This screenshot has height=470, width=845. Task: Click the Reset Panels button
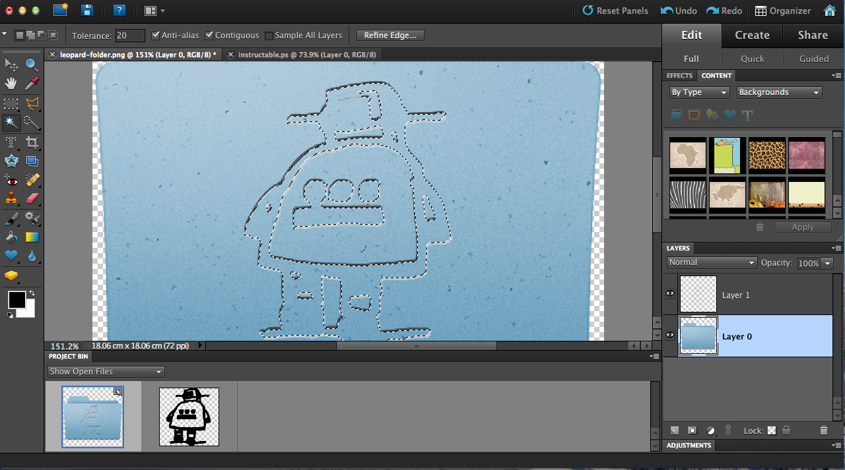tap(615, 11)
